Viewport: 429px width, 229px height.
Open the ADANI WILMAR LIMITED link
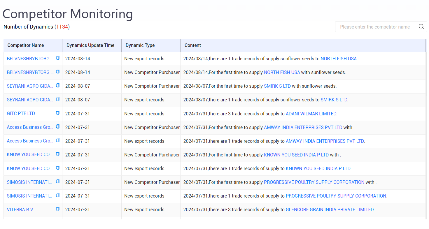[x=311, y=114]
